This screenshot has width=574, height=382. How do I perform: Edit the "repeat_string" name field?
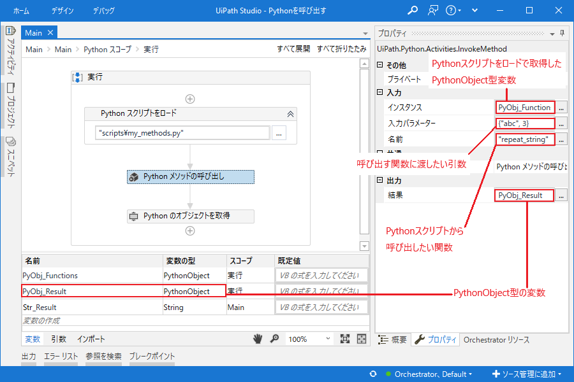coord(526,139)
